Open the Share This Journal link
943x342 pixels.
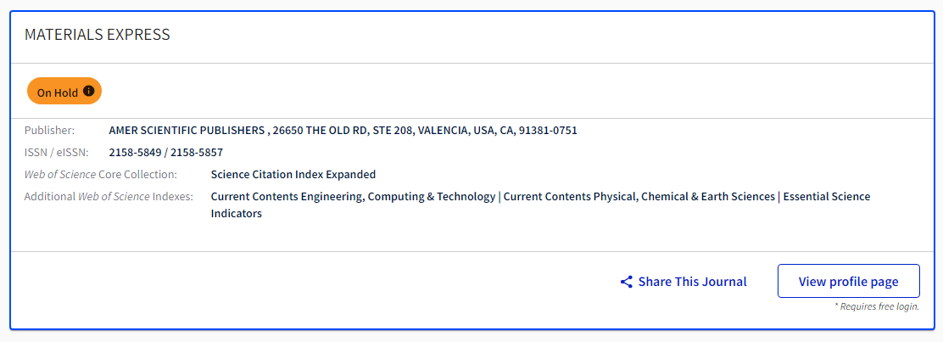coord(684,282)
